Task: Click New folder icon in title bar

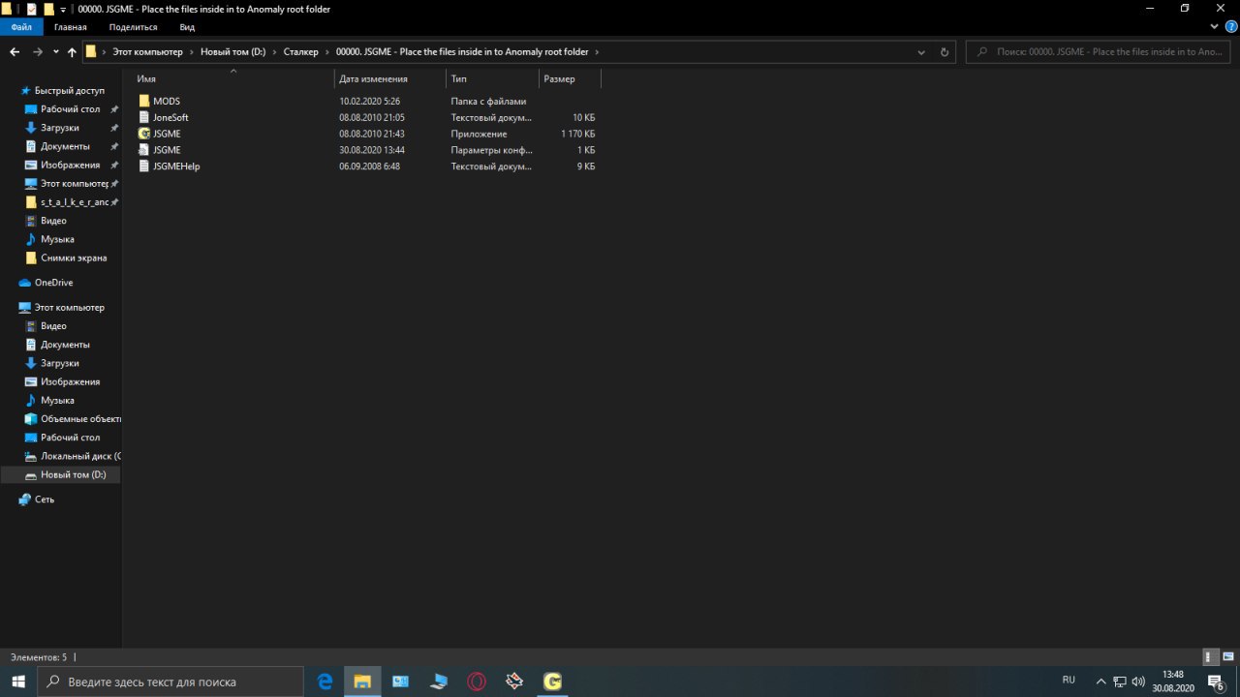Action: [48, 9]
